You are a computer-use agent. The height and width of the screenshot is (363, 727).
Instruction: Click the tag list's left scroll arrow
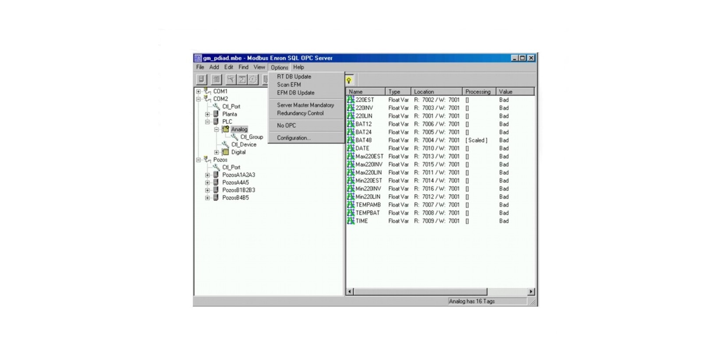350,292
